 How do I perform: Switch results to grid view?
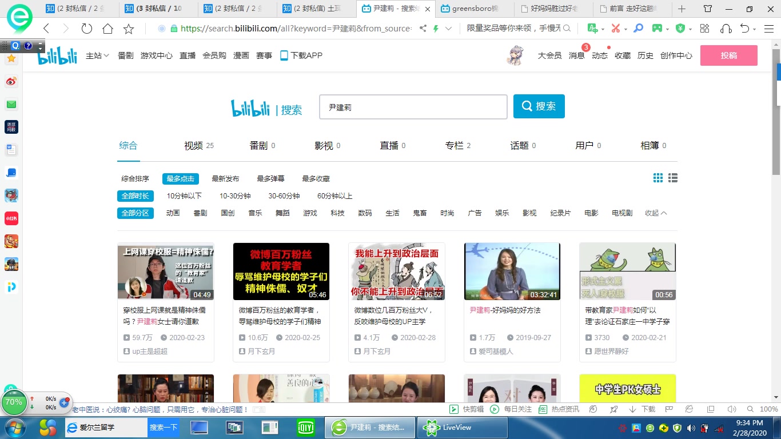658,178
